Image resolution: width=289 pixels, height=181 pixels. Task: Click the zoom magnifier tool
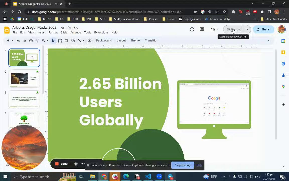pyautogui.click(x=43, y=41)
